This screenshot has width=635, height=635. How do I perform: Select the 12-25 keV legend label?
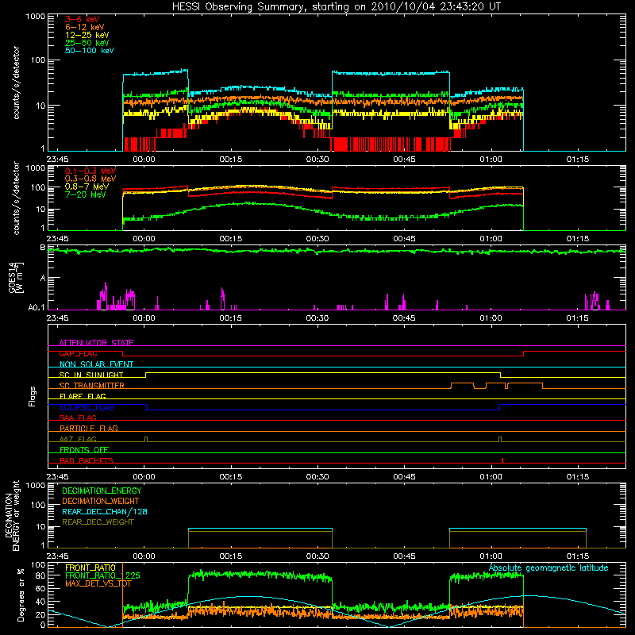point(87,35)
